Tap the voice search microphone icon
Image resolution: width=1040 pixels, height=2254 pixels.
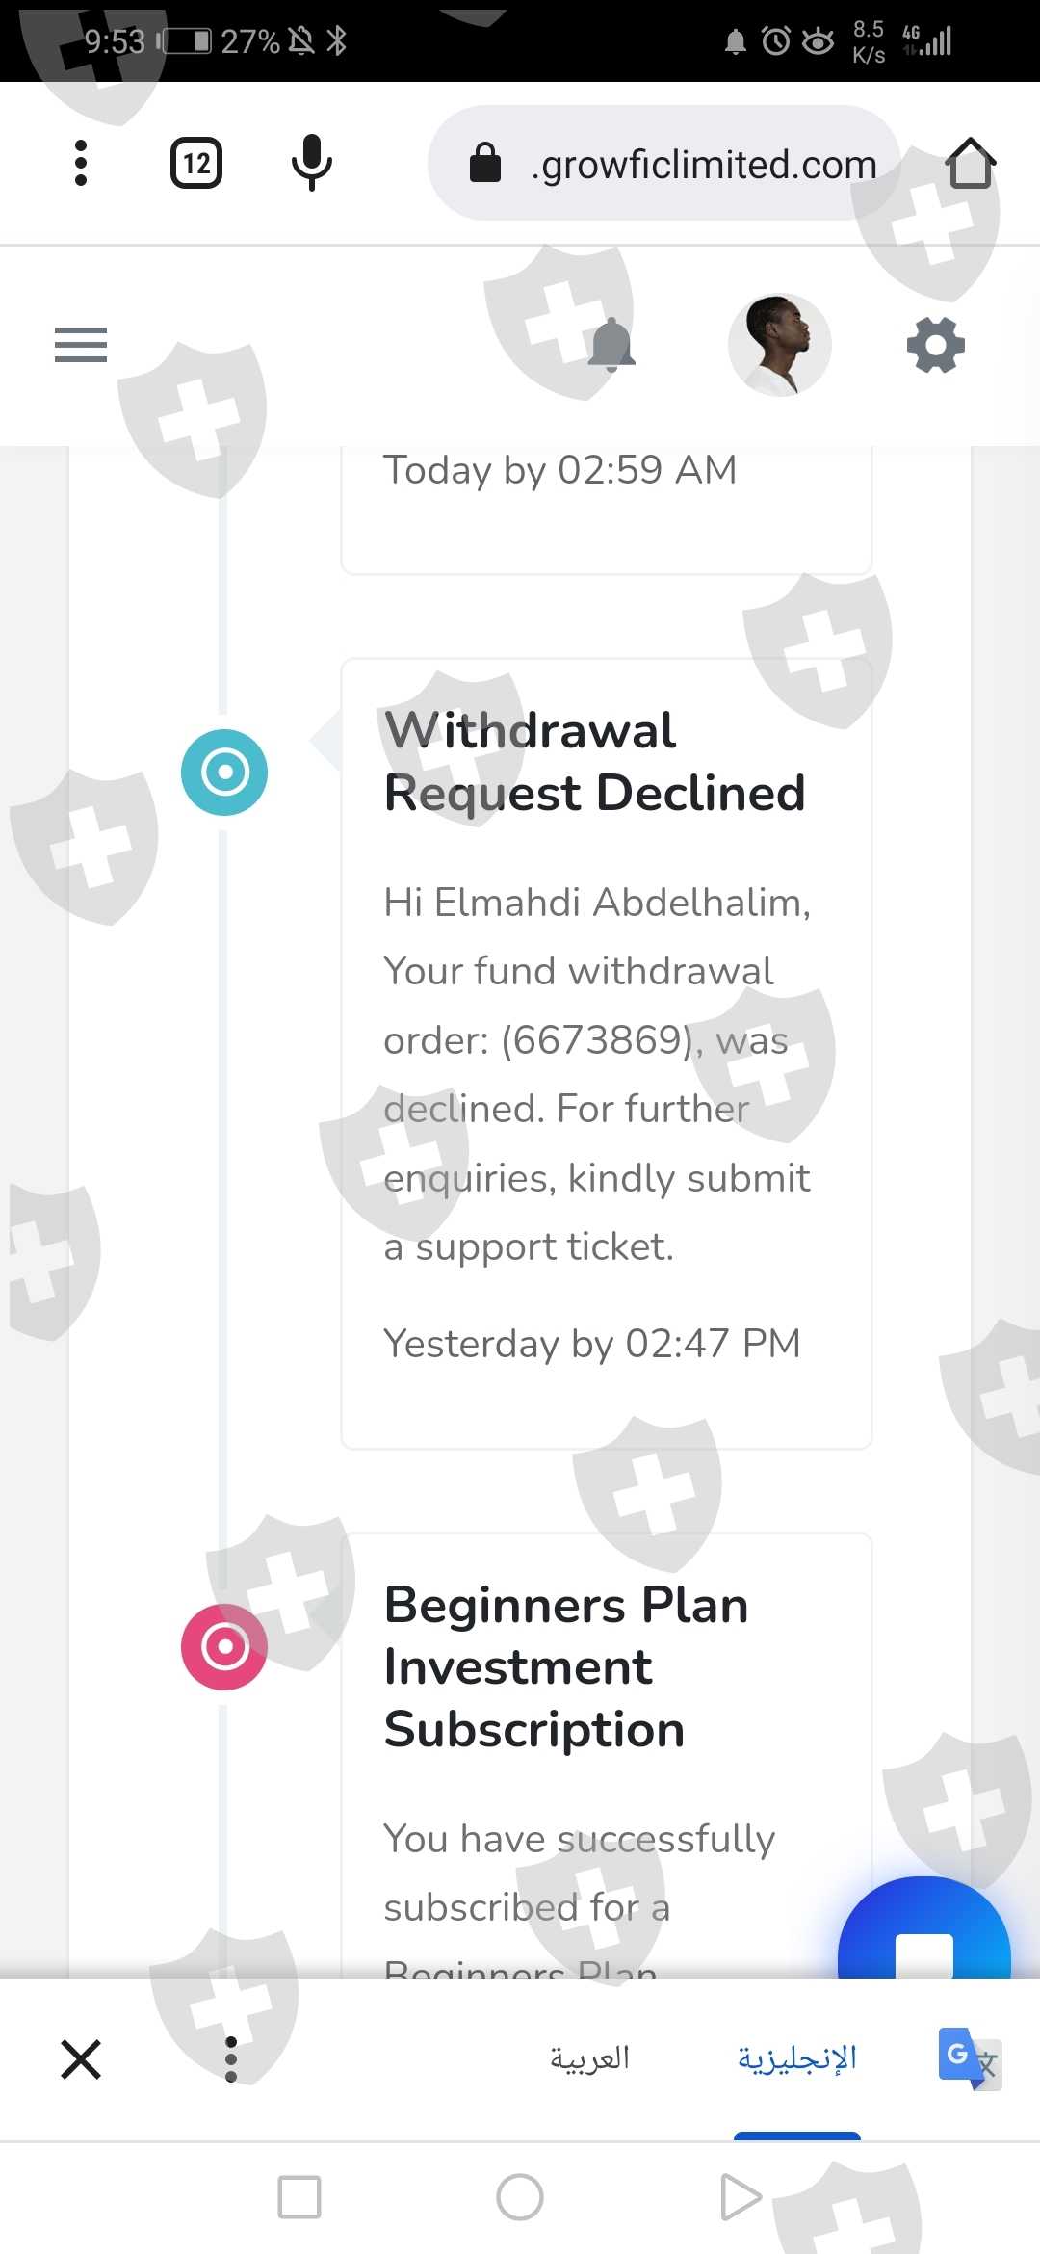311,163
